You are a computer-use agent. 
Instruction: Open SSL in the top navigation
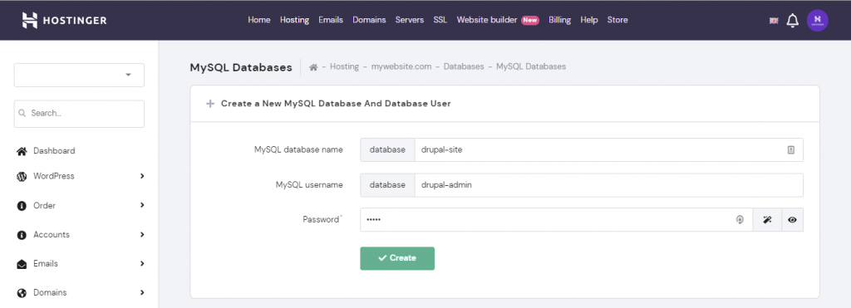pos(440,20)
